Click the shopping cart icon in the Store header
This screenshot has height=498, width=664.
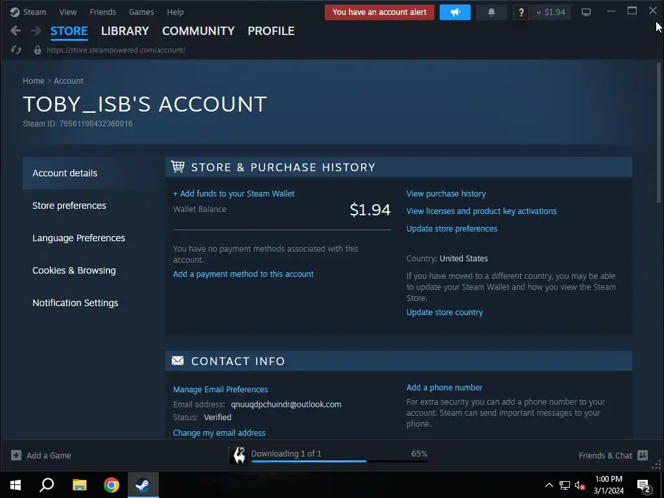(178, 167)
